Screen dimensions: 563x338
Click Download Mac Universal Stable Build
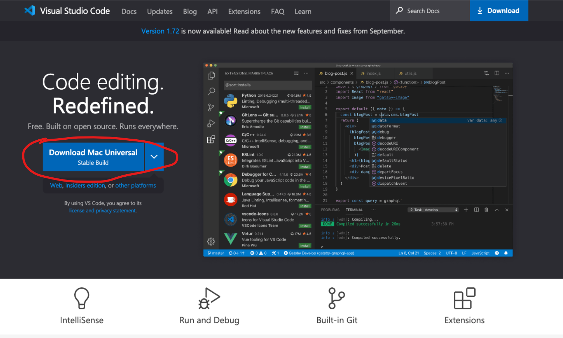[x=93, y=157]
